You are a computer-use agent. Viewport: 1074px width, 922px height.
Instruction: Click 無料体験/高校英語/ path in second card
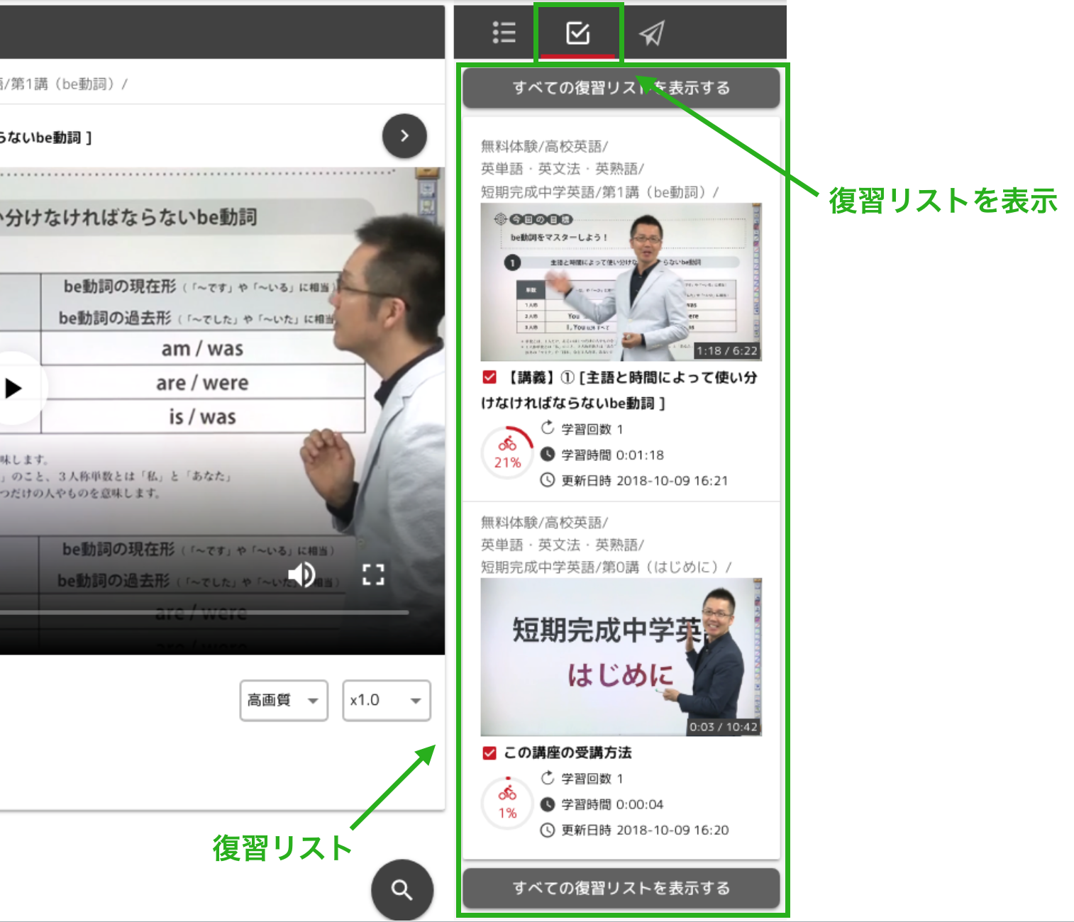(x=544, y=523)
